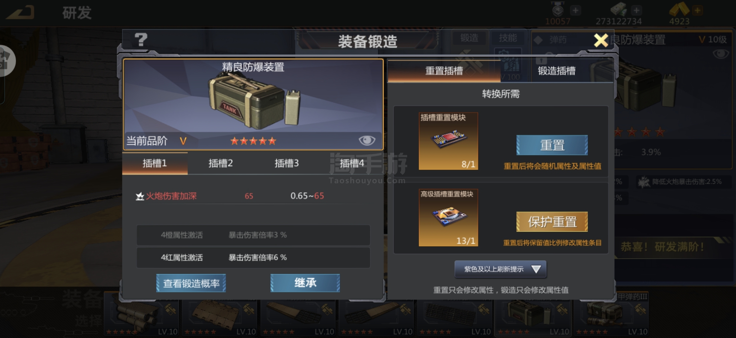Close the 装备锻造 dialog with X
This screenshot has width=736, height=338.
(x=601, y=40)
